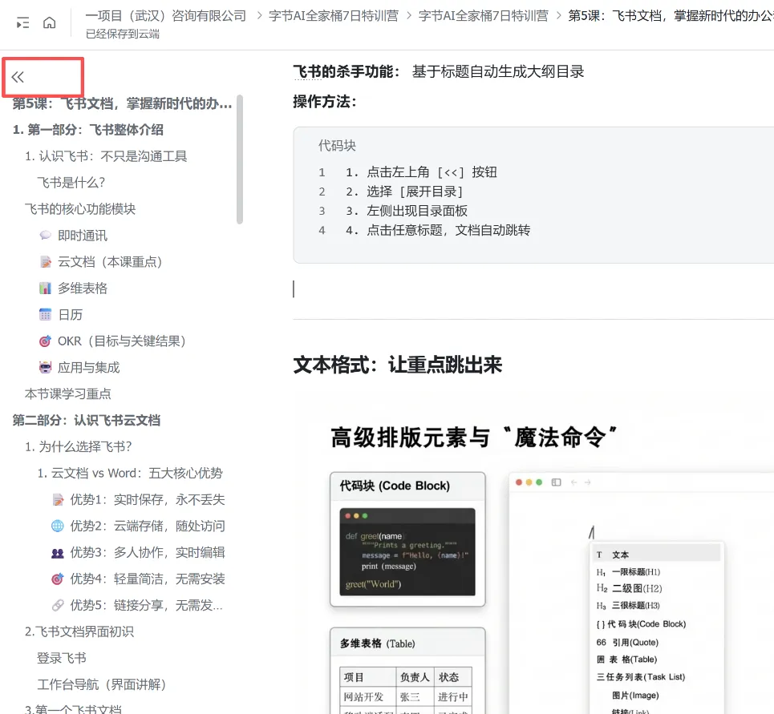
Task: Click the 引用(Quote) entry in menu illustration
Action: [627, 643]
